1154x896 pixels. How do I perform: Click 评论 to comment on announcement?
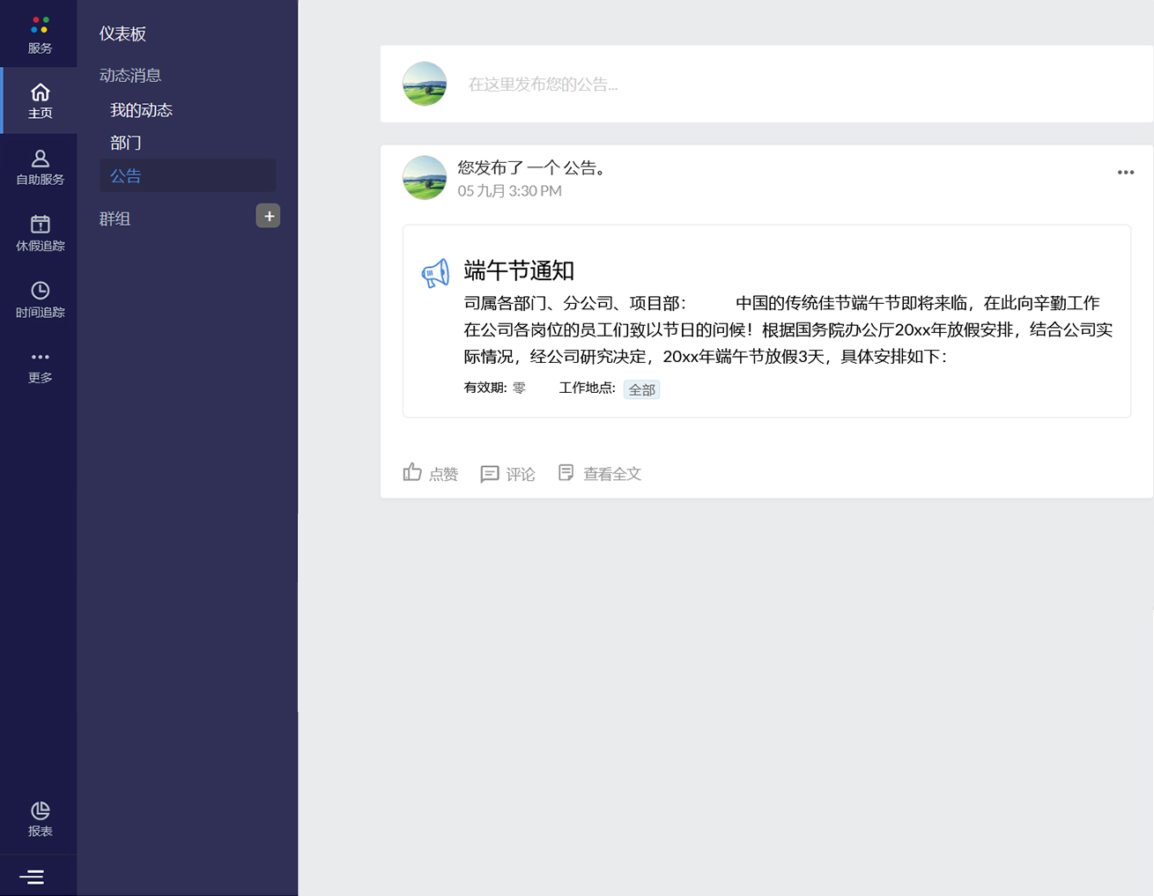point(507,474)
